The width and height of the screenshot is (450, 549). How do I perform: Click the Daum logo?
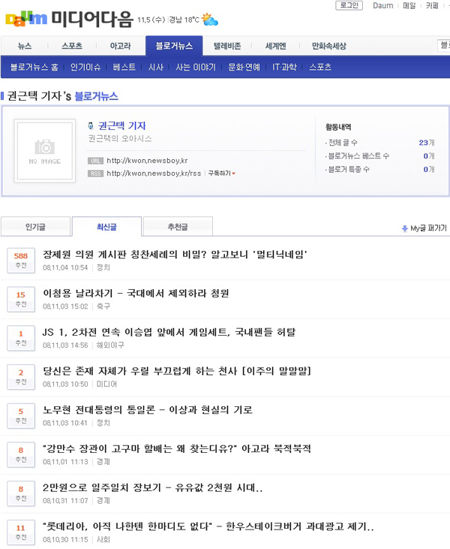pos(26,20)
